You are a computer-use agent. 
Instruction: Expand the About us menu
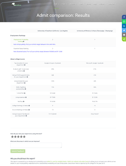coord(112,4)
